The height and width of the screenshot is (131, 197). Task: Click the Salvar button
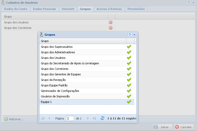pyautogui.click(x=162, y=127)
